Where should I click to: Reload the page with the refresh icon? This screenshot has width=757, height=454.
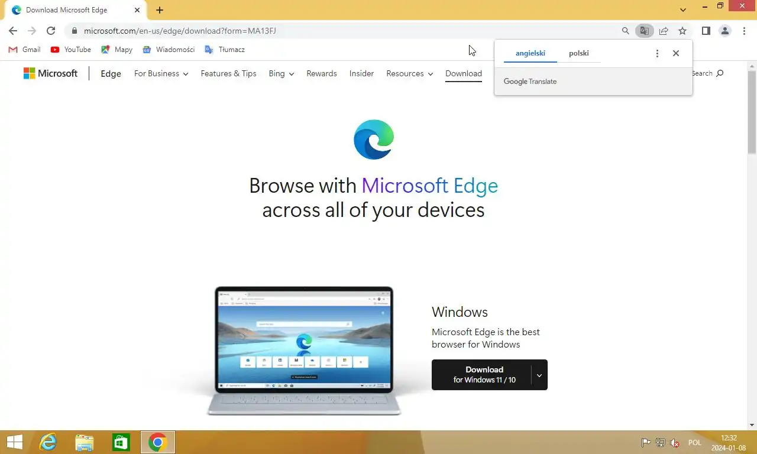pyautogui.click(x=51, y=31)
